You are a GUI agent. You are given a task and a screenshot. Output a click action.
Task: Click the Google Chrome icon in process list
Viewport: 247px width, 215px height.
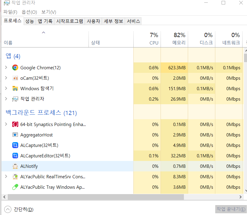pyautogui.click(x=15, y=67)
